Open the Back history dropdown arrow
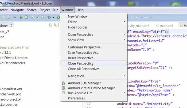 [142, 17]
